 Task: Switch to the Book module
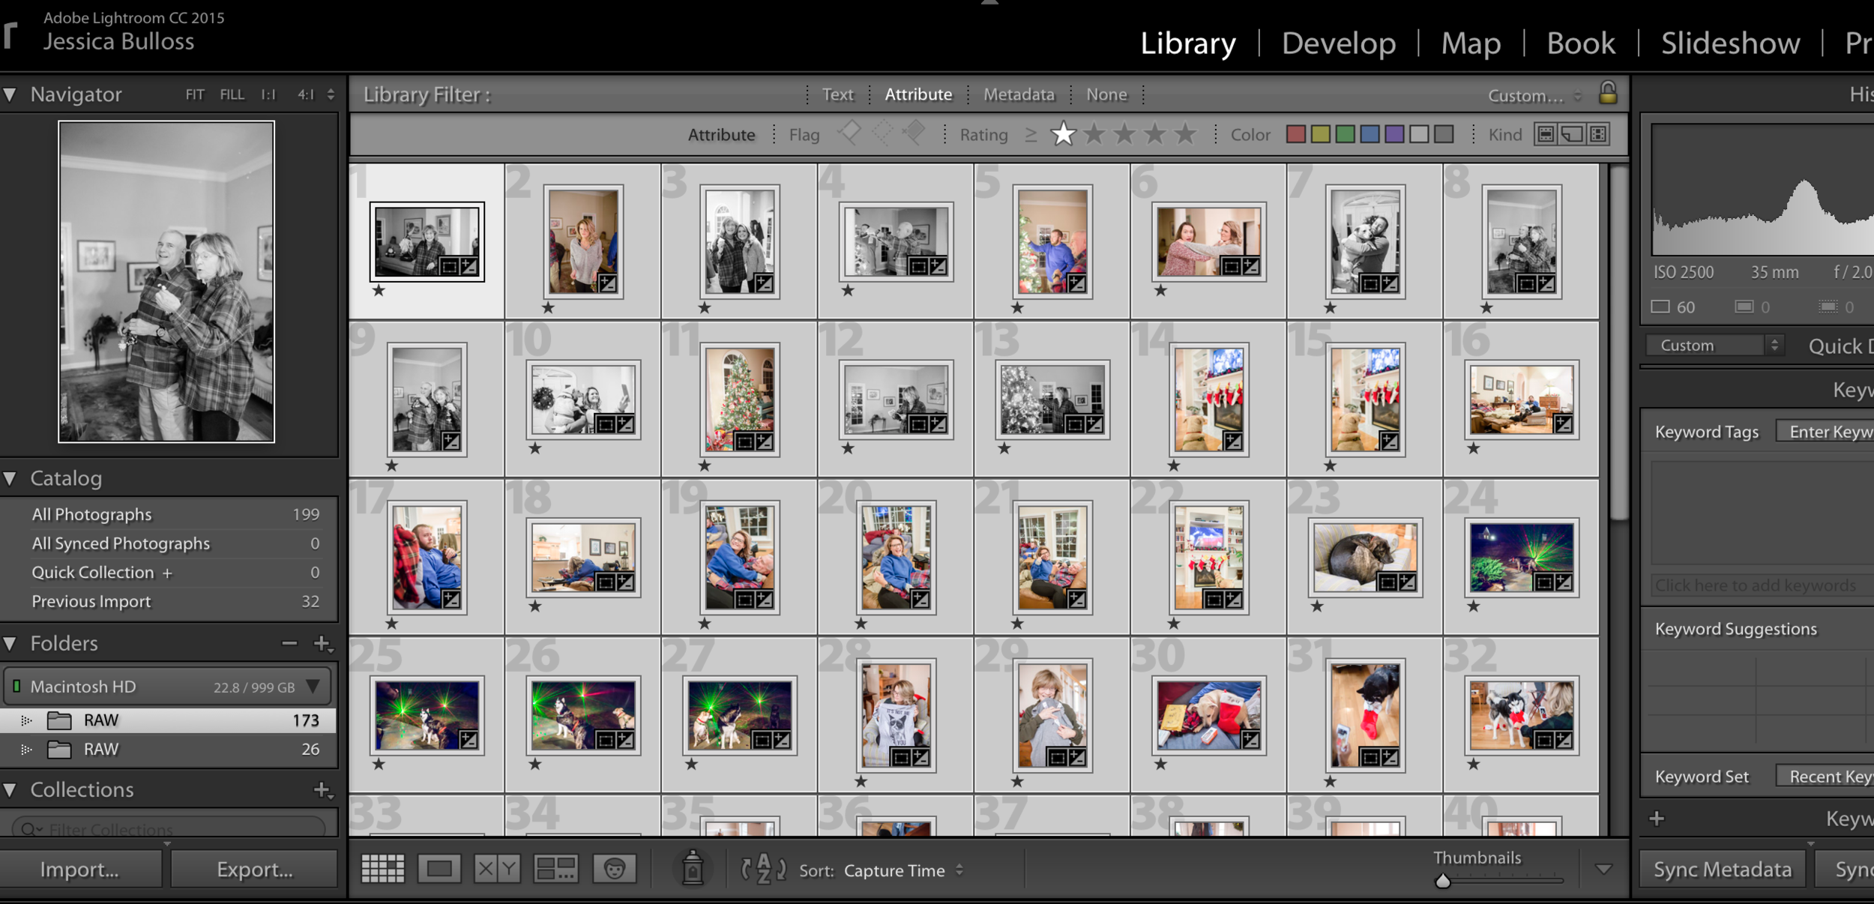tap(1581, 43)
